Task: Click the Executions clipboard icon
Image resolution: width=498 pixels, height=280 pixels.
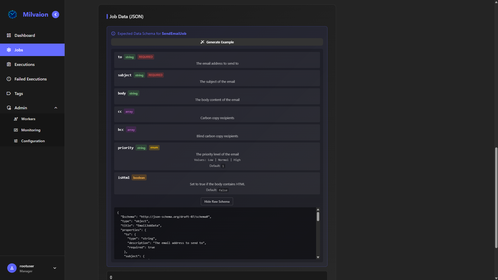Action: [9, 64]
